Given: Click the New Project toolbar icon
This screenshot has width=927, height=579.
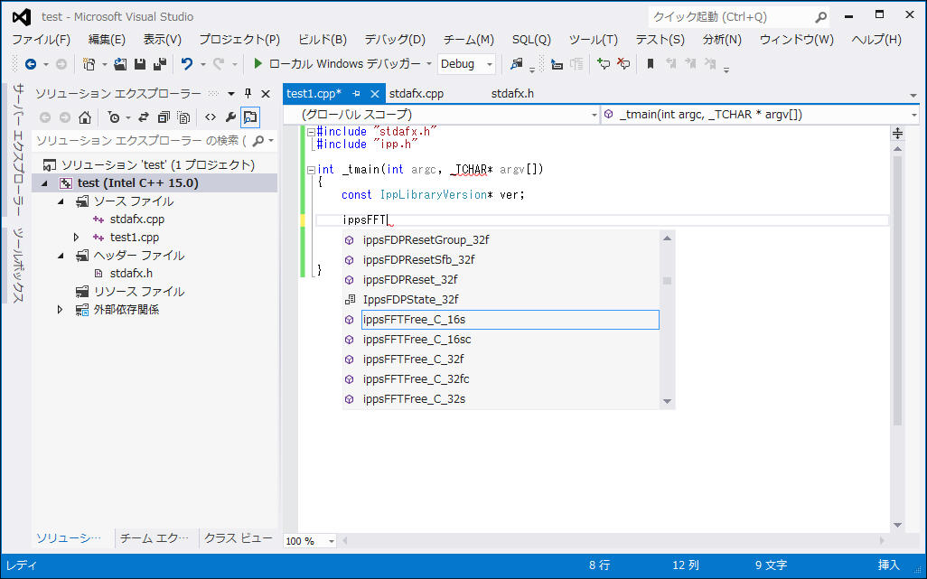Looking at the screenshot, I should tap(89, 64).
